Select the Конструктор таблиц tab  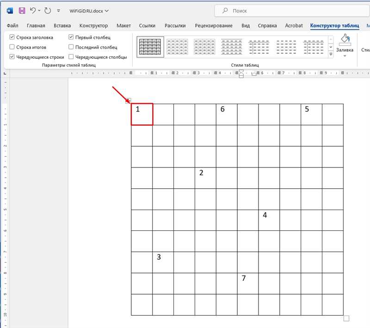(x=334, y=25)
